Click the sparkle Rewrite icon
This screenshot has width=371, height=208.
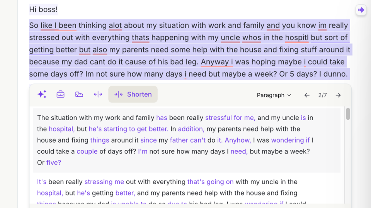click(x=42, y=94)
